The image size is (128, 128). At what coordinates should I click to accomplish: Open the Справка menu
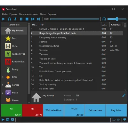click(52, 14)
